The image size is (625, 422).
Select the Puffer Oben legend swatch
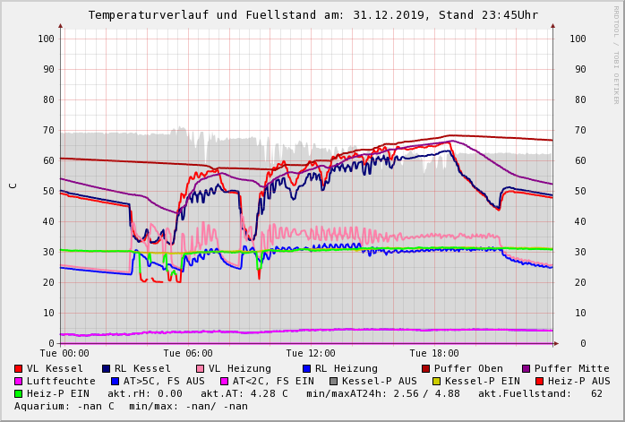click(425, 368)
